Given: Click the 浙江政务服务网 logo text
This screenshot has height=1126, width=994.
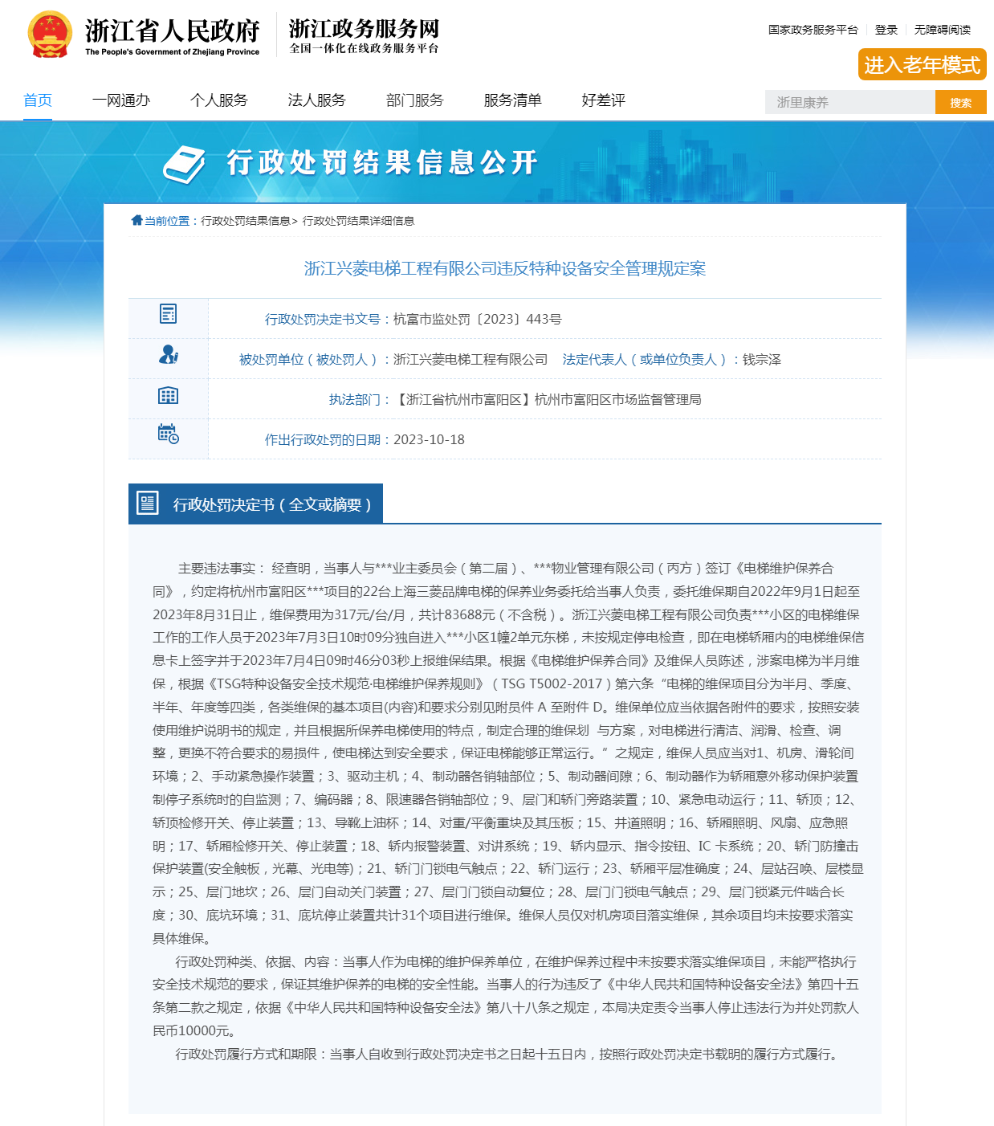Looking at the screenshot, I should pyautogui.click(x=365, y=29).
